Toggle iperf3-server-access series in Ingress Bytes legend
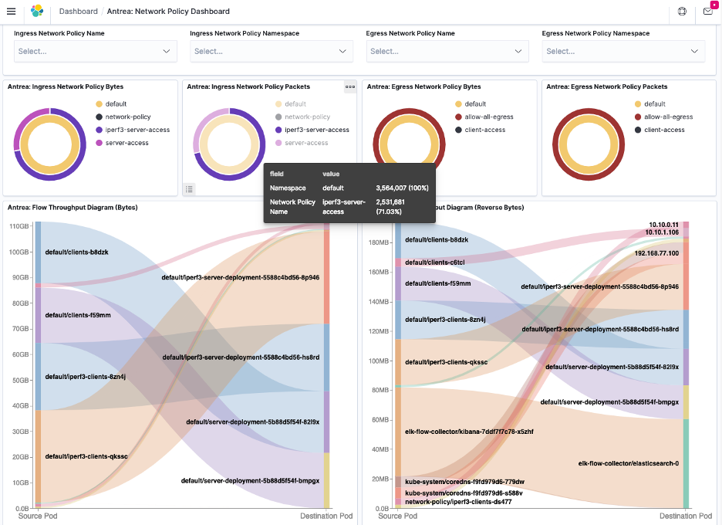Screen dimensions: 722x525 [137, 130]
